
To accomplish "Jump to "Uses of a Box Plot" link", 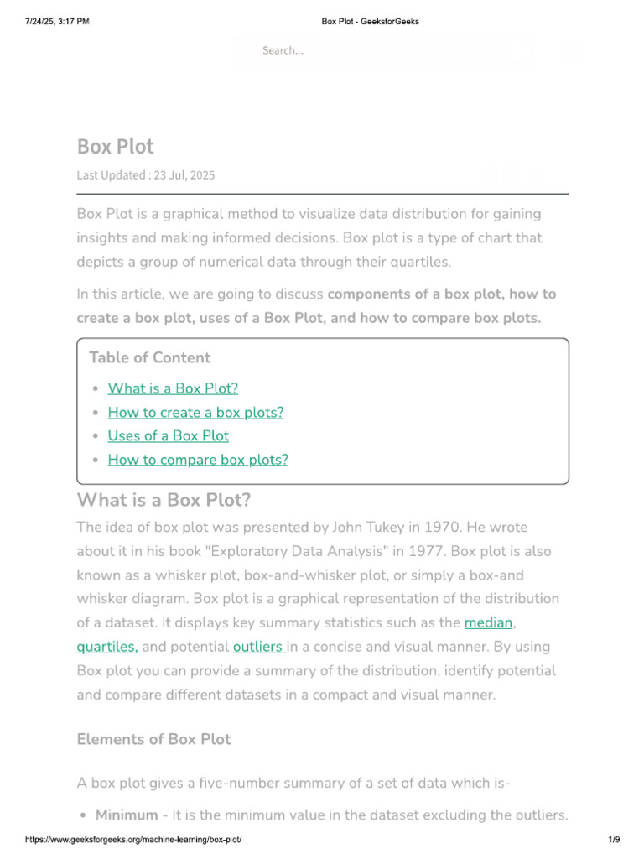I will click(x=168, y=436).
